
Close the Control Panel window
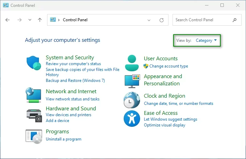[x=238, y=5]
